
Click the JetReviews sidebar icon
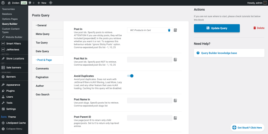3,50
